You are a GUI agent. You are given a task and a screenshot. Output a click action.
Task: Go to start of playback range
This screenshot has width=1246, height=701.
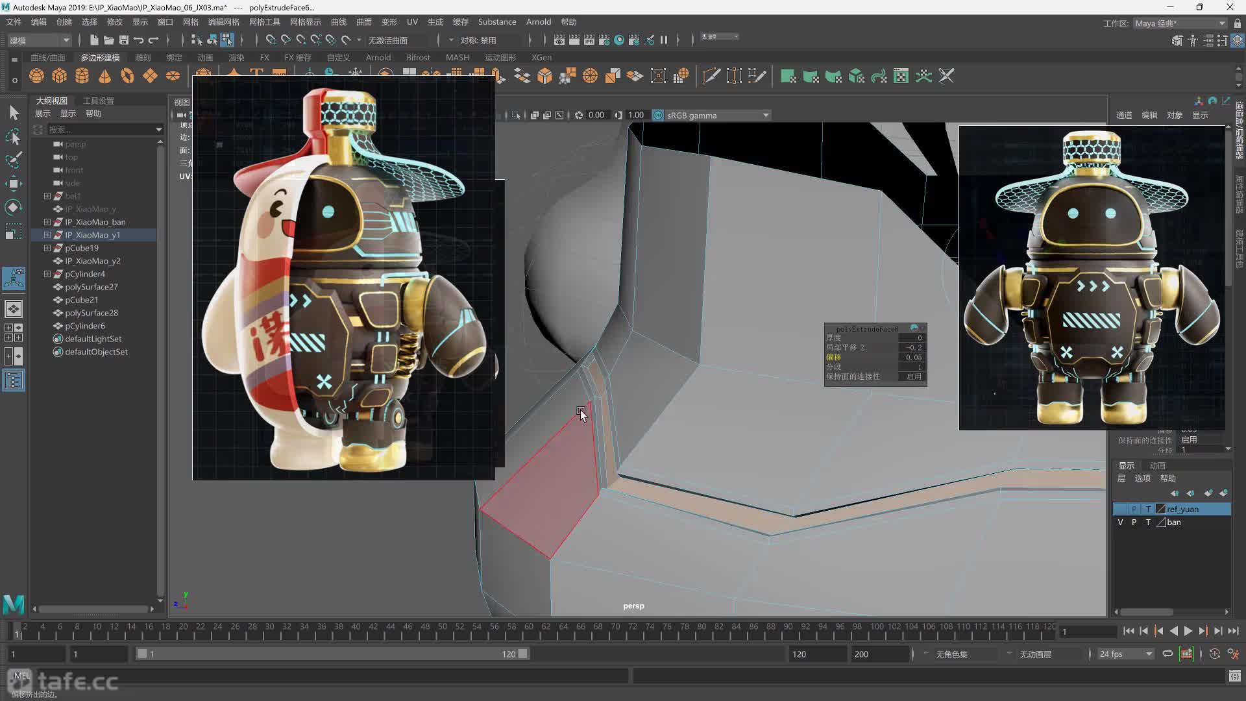pos(1129,631)
